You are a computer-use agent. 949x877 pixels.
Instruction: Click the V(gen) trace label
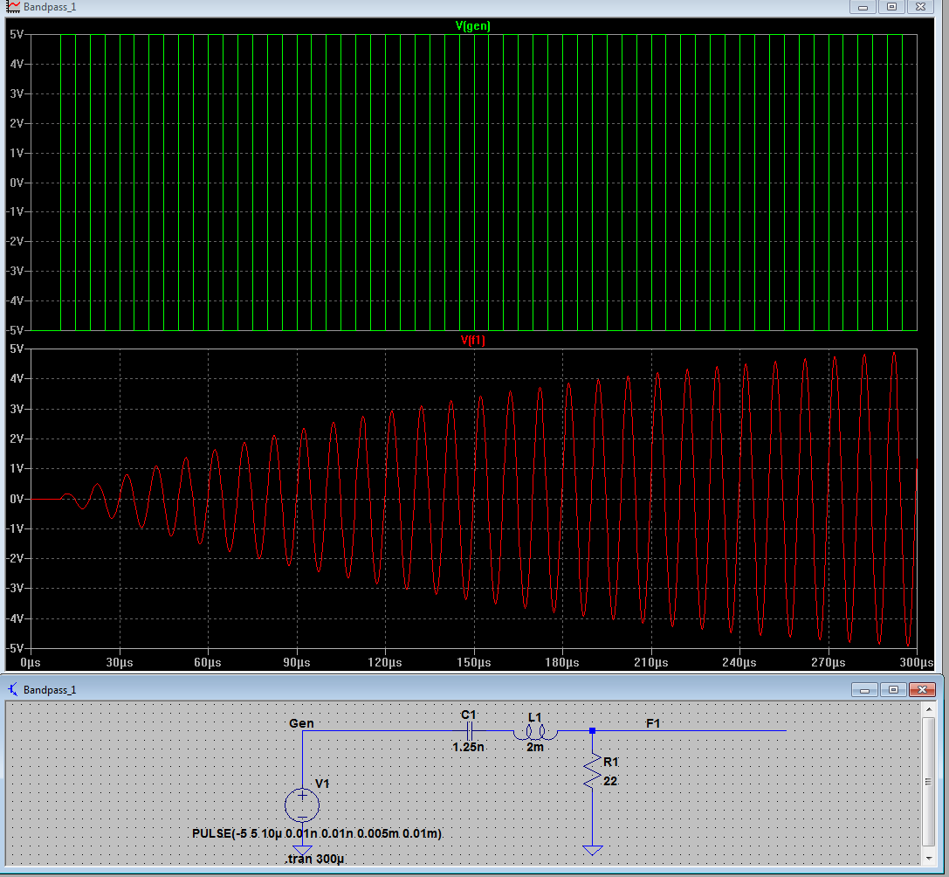(x=473, y=26)
